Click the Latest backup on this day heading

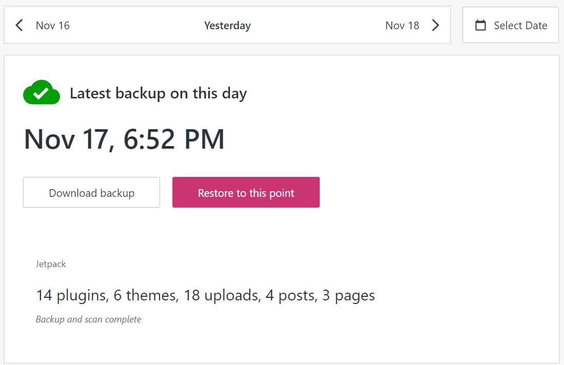[x=158, y=93]
